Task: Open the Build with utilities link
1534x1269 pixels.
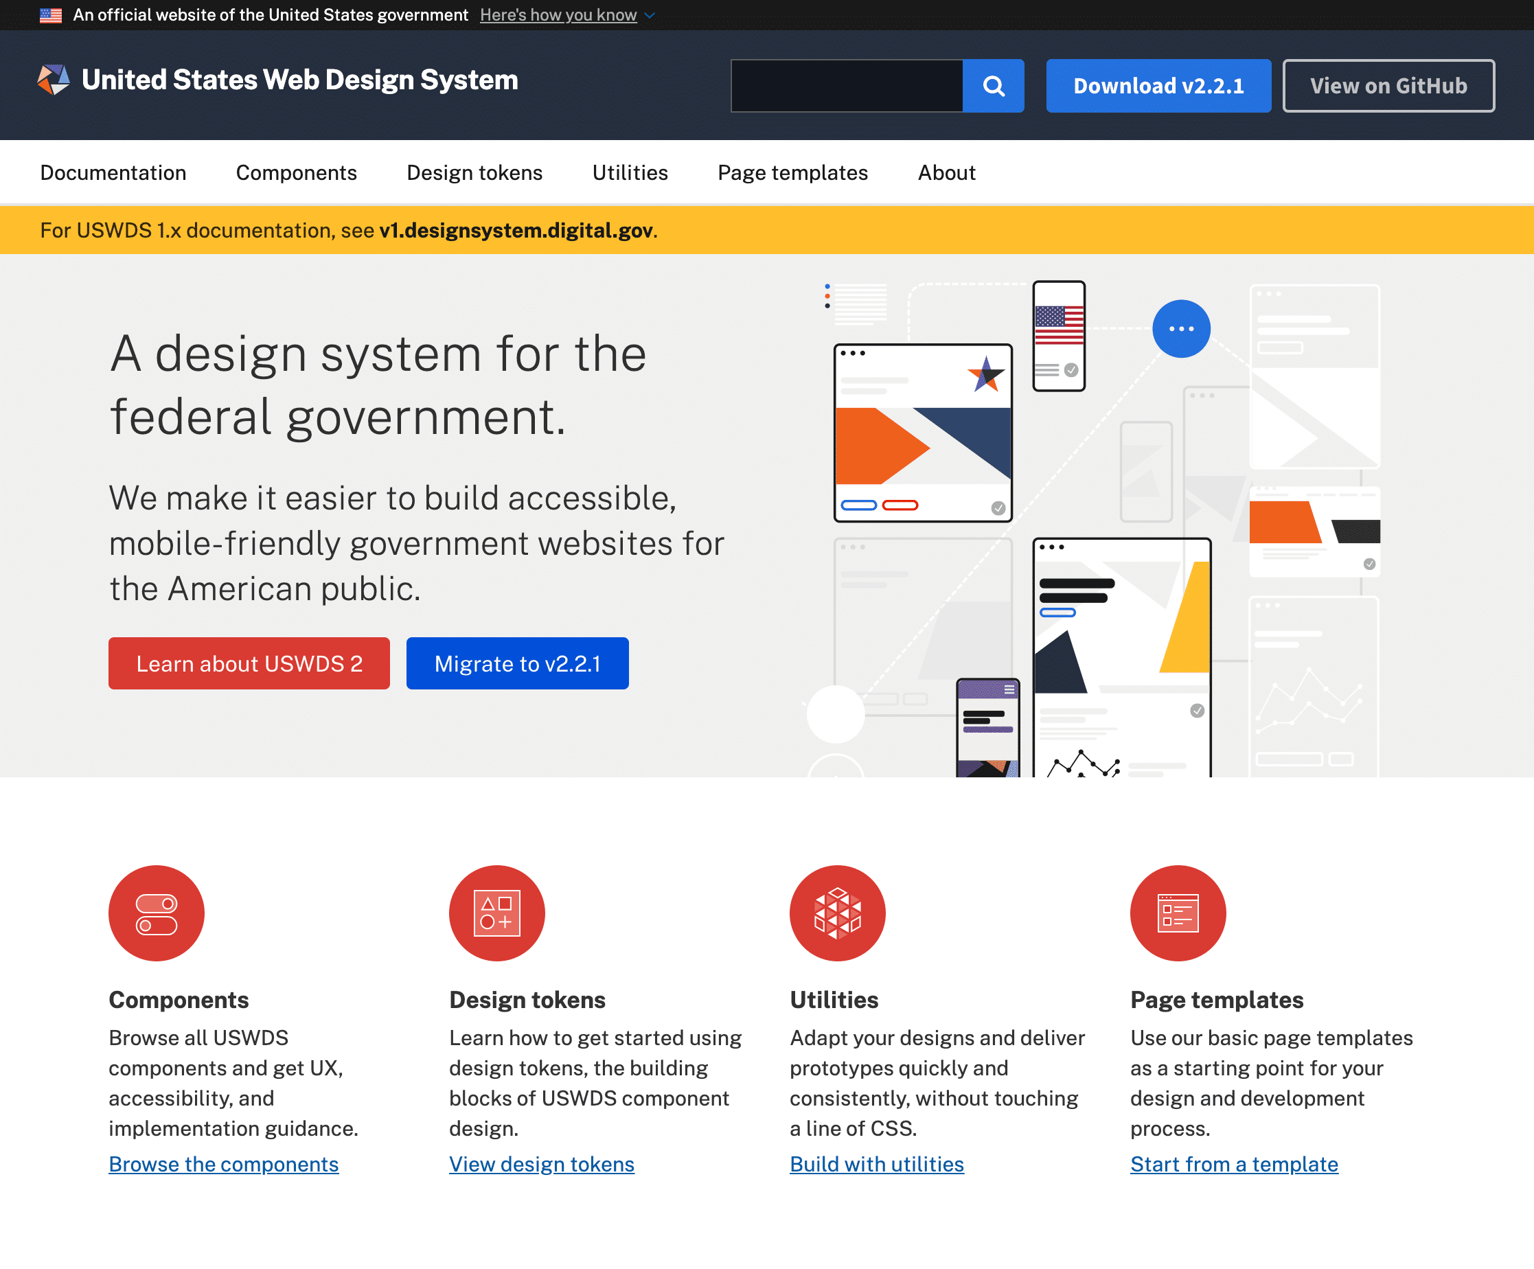Action: [877, 1164]
